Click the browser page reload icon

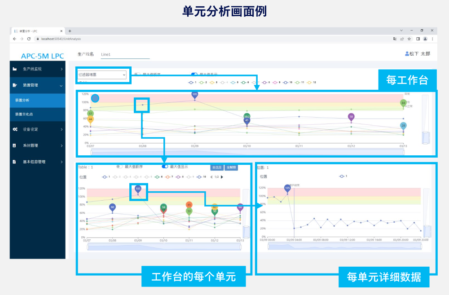tap(29, 39)
